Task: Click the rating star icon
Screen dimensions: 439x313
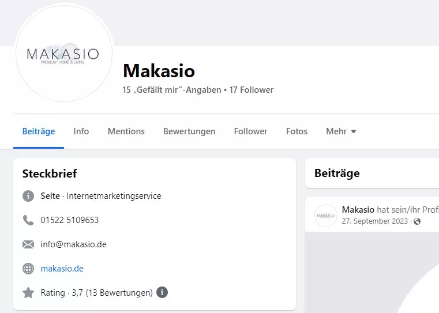Action: (28, 293)
